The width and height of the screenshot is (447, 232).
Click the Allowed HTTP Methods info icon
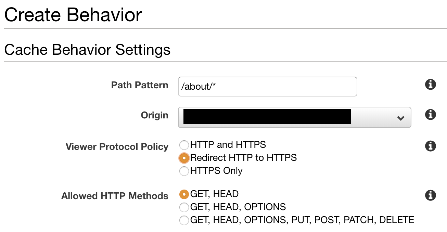430,195
